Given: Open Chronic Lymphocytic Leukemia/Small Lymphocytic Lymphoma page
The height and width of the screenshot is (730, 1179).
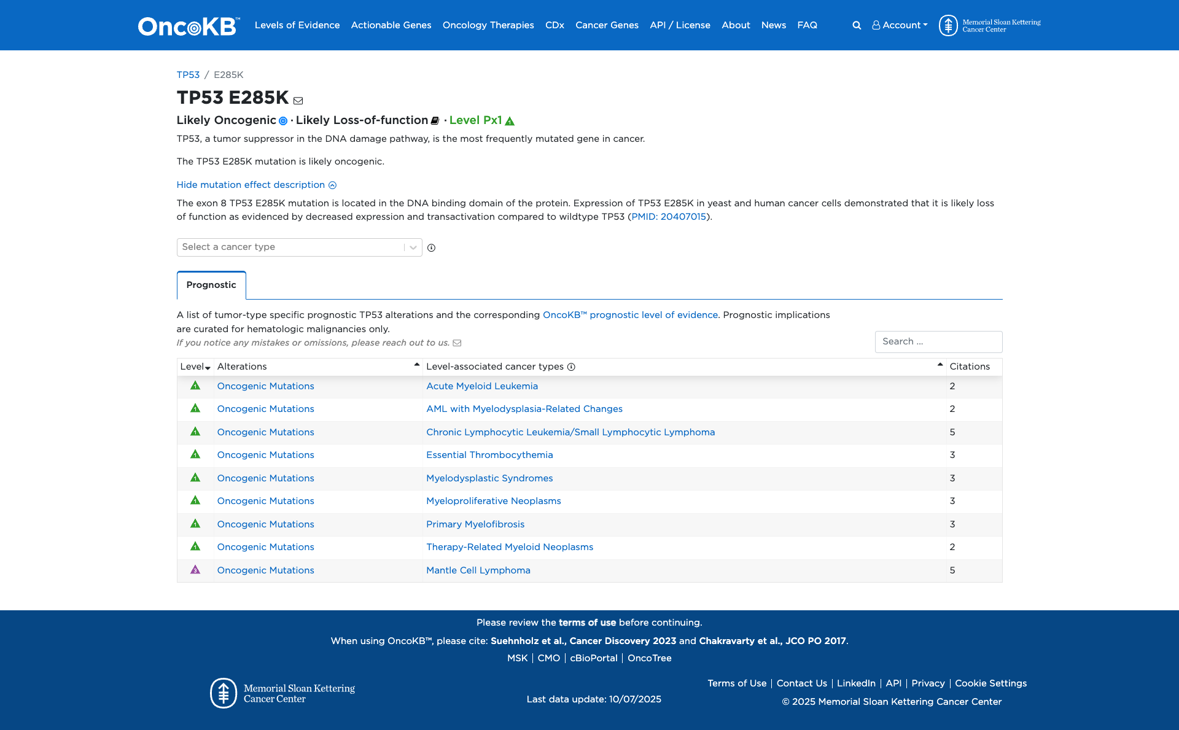Looking at the screenshot, I should coord(570,432).
